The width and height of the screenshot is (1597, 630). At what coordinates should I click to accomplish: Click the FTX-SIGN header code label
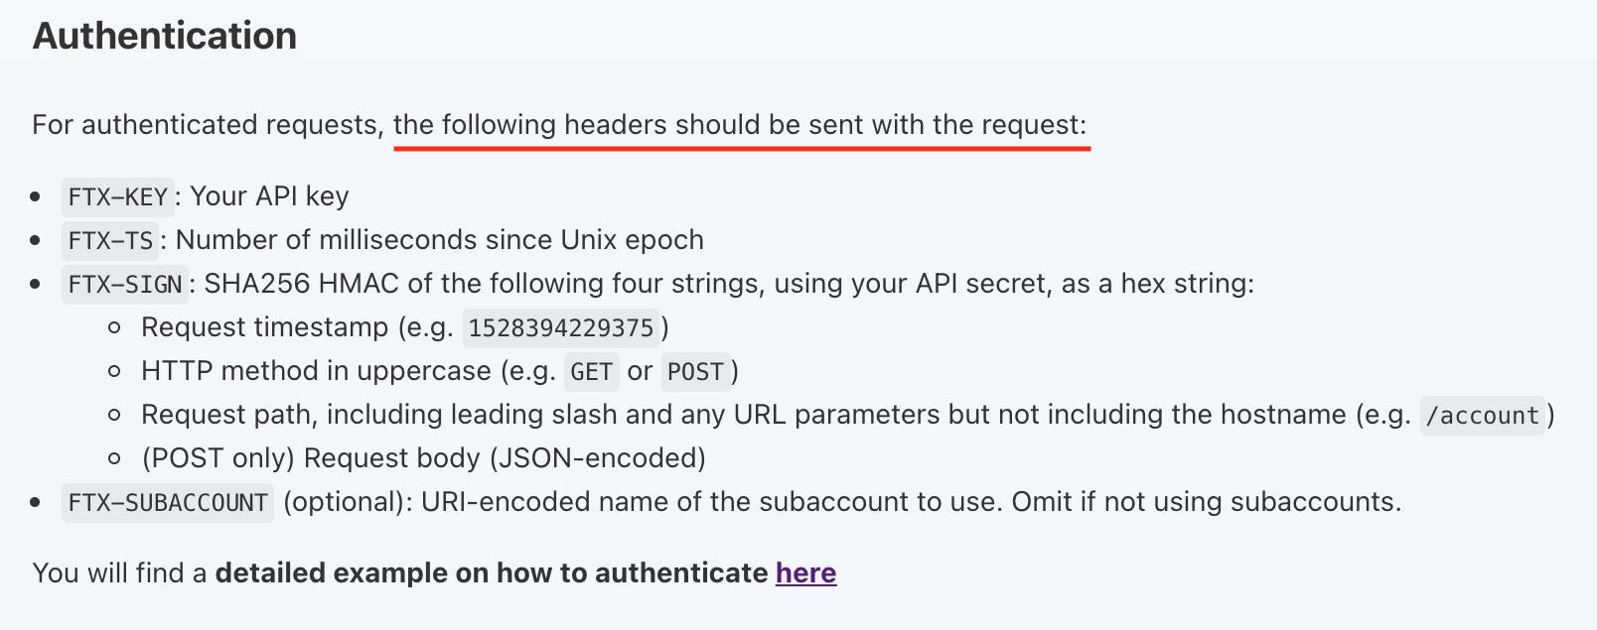tap(125, 284)
